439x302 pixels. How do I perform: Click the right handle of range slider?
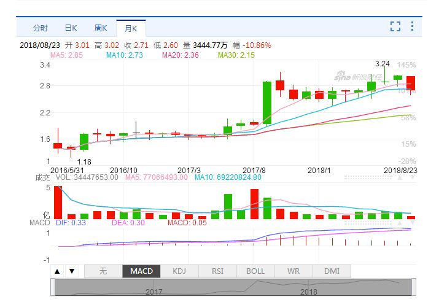pyautogui.click(x=414, y=287)
